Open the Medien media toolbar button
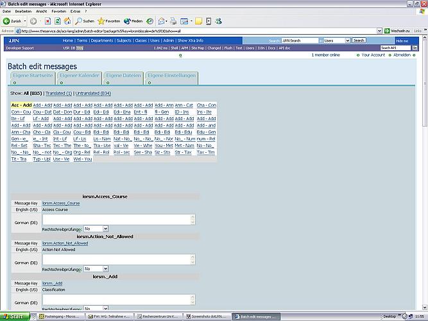The width and height of the screenshot is (428, 321). point(133,21)
